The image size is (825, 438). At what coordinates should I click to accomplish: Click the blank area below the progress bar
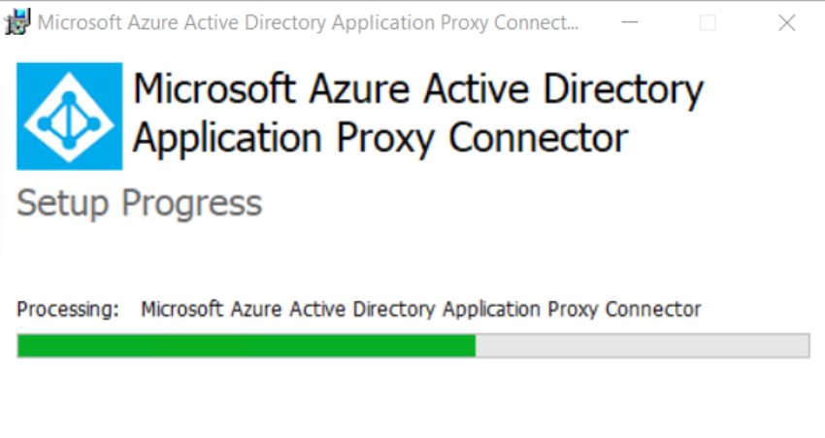[x=412, y=398]
